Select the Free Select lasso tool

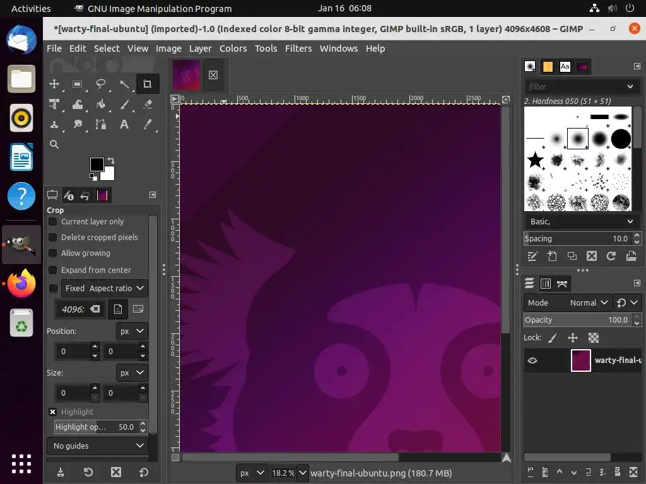click(x=100, y=84)
